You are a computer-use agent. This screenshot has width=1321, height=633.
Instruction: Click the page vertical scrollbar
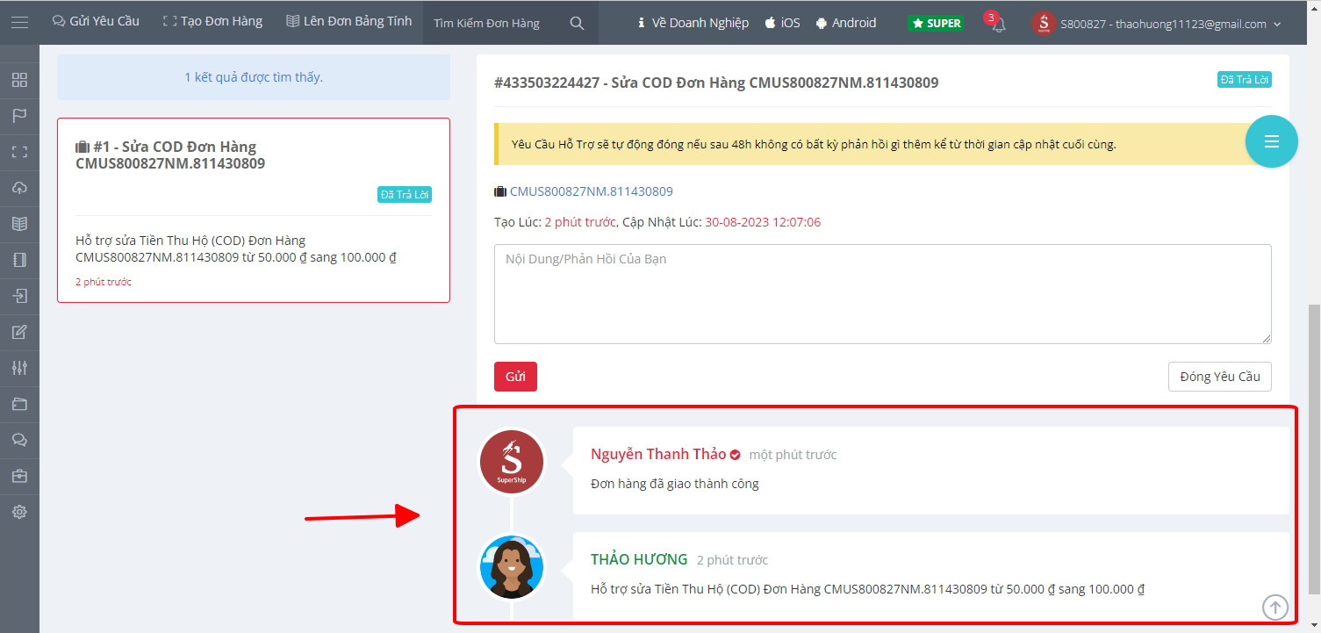tap(1313, 448)
